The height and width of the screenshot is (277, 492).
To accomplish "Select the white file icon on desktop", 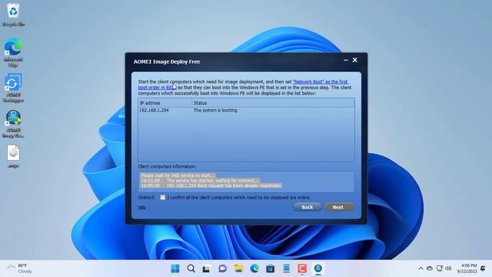I will 13,156.
